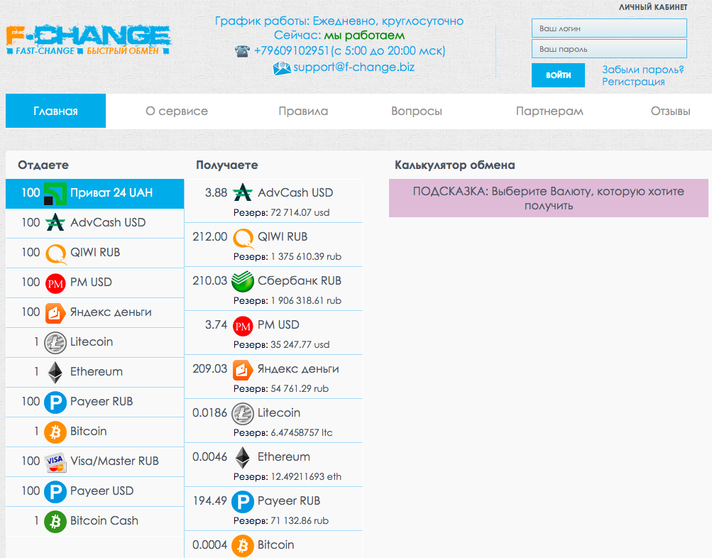The image size is (712, 558).
Task: Switch to Партнерам tab
Action: (x=549, y=111)
